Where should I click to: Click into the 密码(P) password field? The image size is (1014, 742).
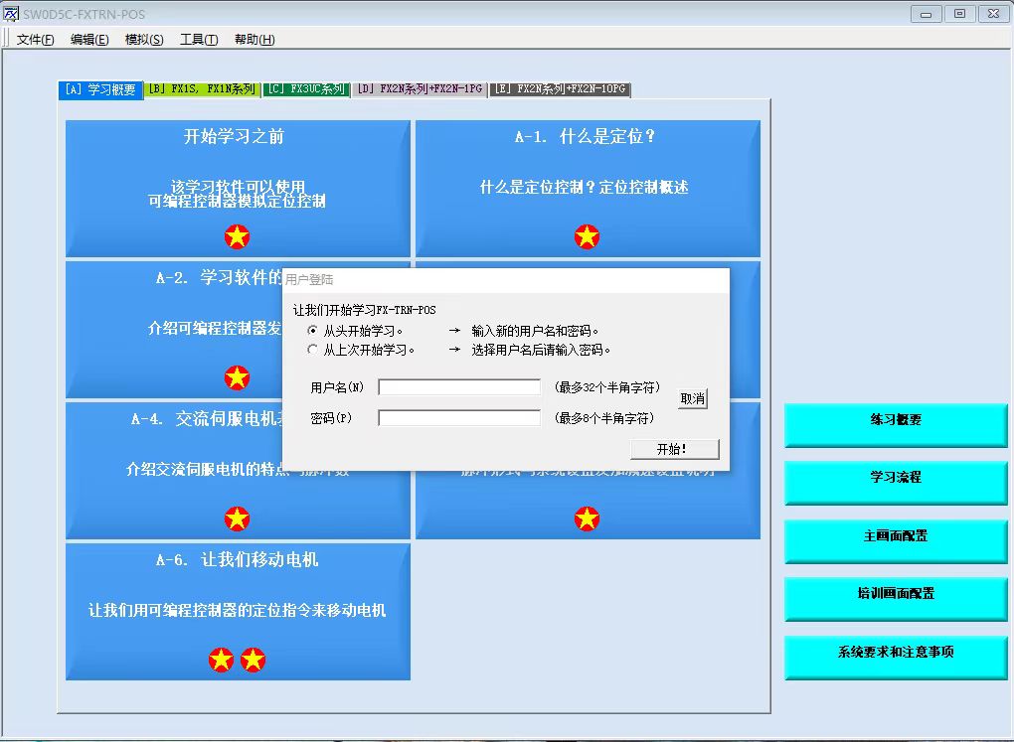(x=458, y=418)
